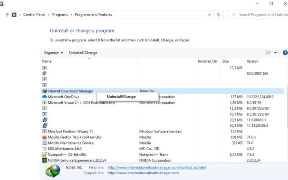Click the Internet Download Manager icon
Image resolution: width=288 pixels, height=180 pixels.
[44, 91]
